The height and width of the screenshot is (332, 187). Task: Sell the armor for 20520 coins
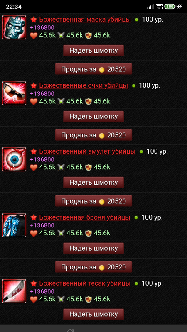93,267
